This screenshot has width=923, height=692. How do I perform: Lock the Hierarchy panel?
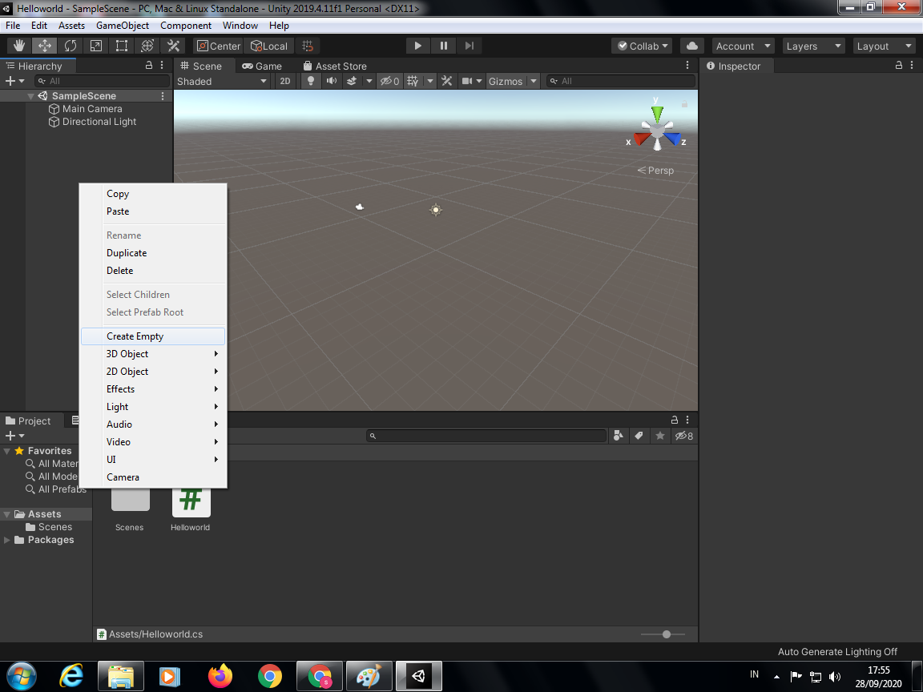149,66
